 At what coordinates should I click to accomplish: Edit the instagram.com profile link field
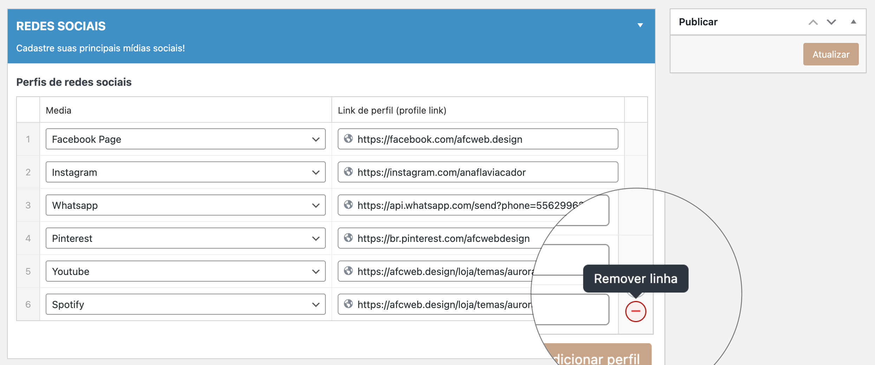click(478, 172)
